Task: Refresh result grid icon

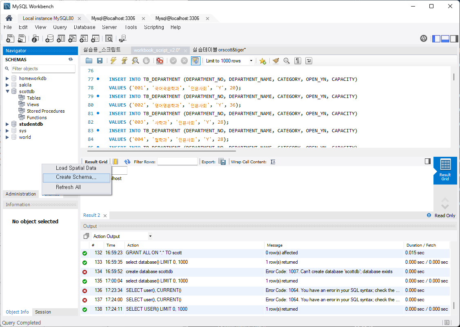Action: click(127, 162)
